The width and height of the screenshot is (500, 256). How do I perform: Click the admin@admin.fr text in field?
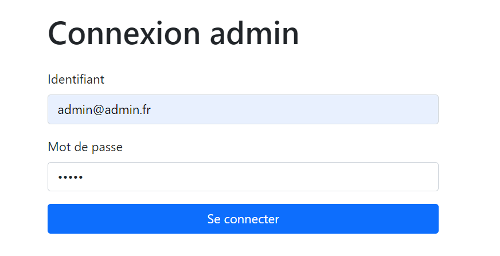pos(104,109)
